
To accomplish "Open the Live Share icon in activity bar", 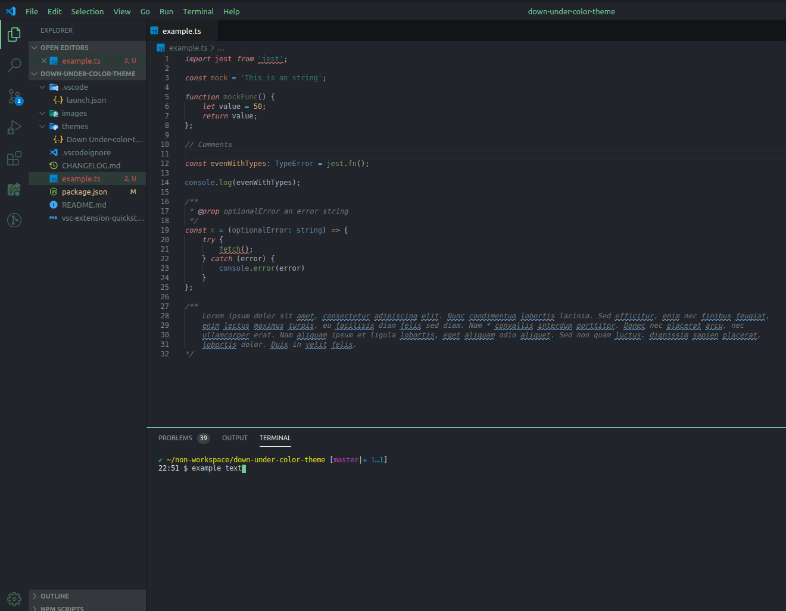I will (14, 189).
